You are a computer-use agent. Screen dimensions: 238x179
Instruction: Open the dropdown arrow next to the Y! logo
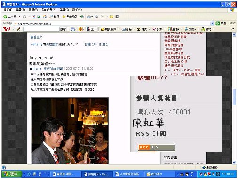tap(13, 29)
